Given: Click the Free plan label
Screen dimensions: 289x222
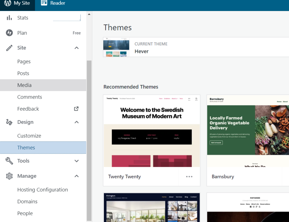Looking at the screenshot, I should [x=77, y=33].
